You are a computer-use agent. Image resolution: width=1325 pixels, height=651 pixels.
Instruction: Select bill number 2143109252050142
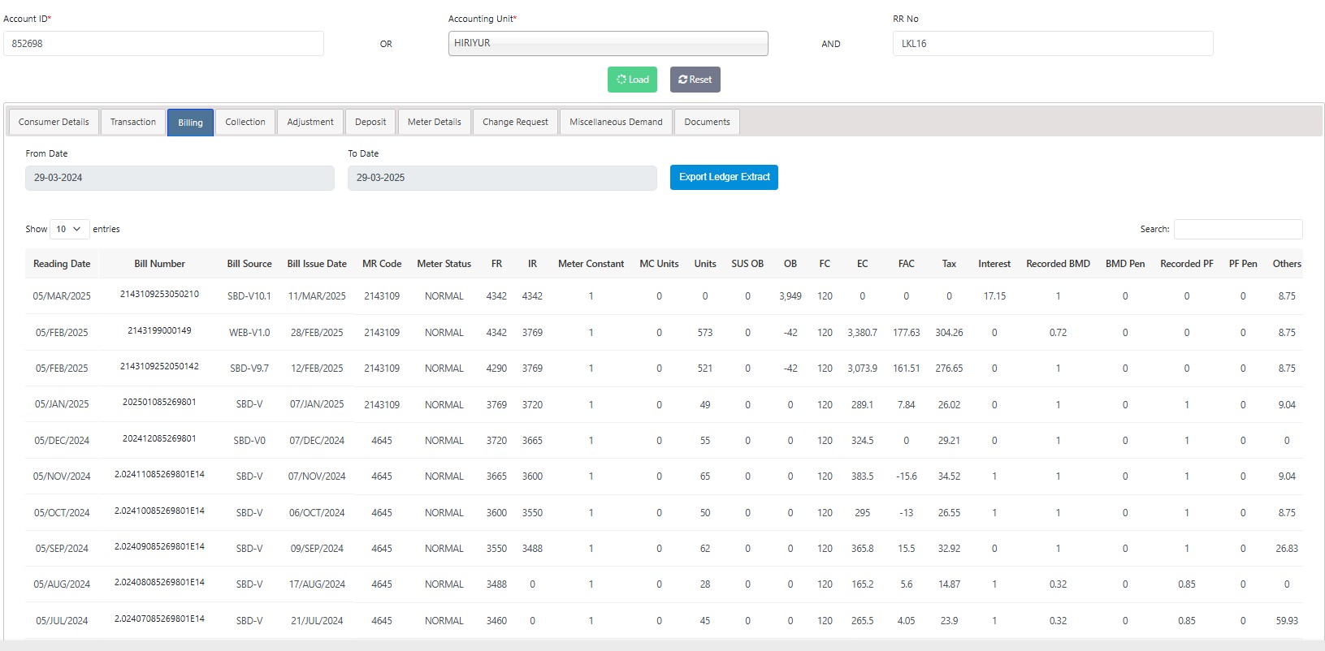(x=159, y=366)
